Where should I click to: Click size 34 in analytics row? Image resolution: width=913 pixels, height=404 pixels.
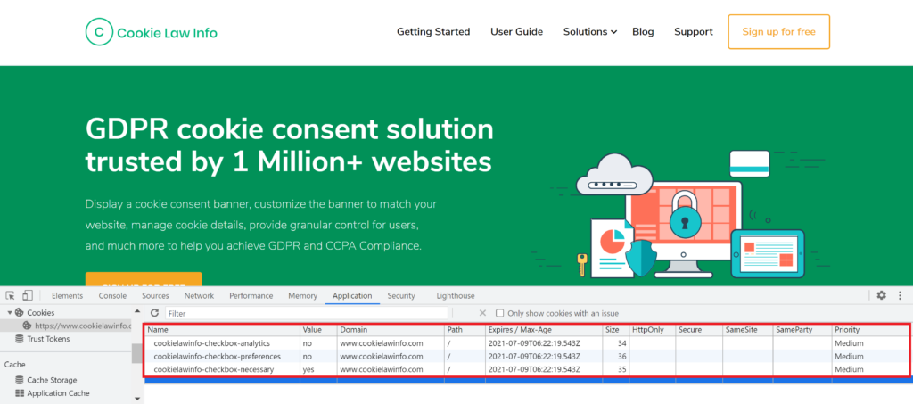[x=622, y=343]
